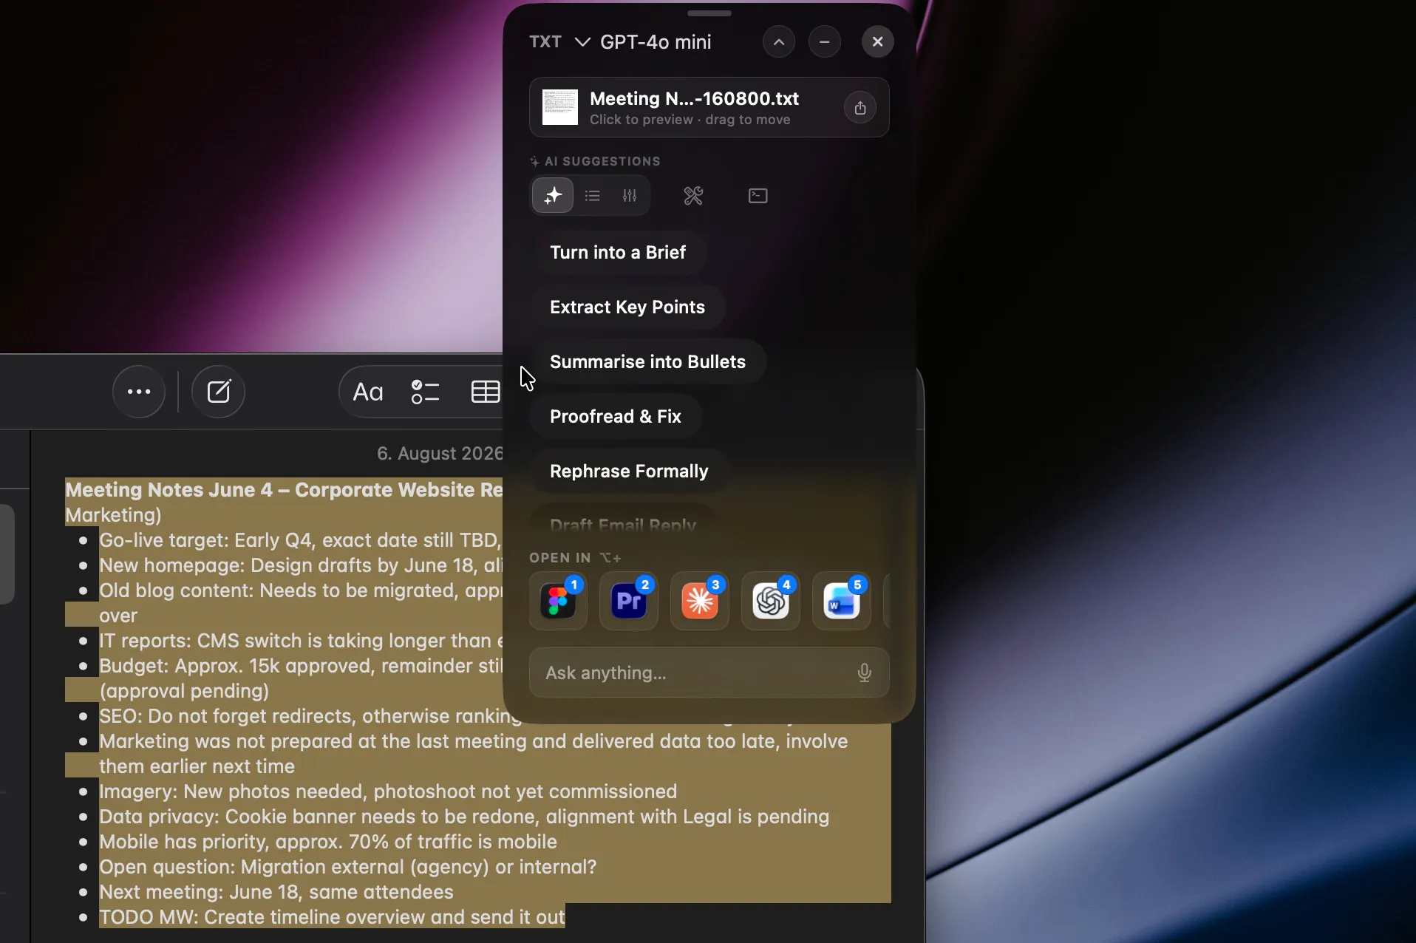Open in ChatGPT app icon
The width and height of the screenshot is (1416, 943).
point(771,601)
